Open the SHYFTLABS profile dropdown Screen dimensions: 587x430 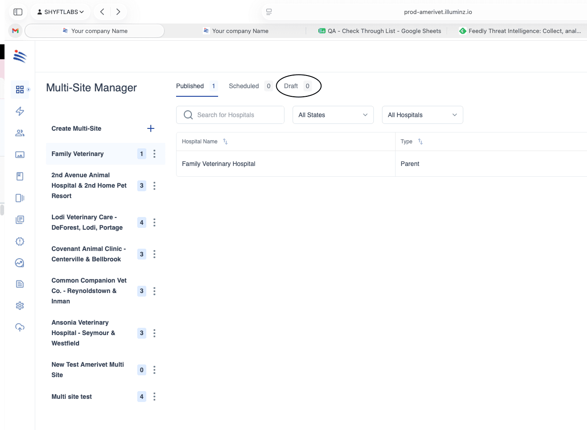(x=61, y=12)
